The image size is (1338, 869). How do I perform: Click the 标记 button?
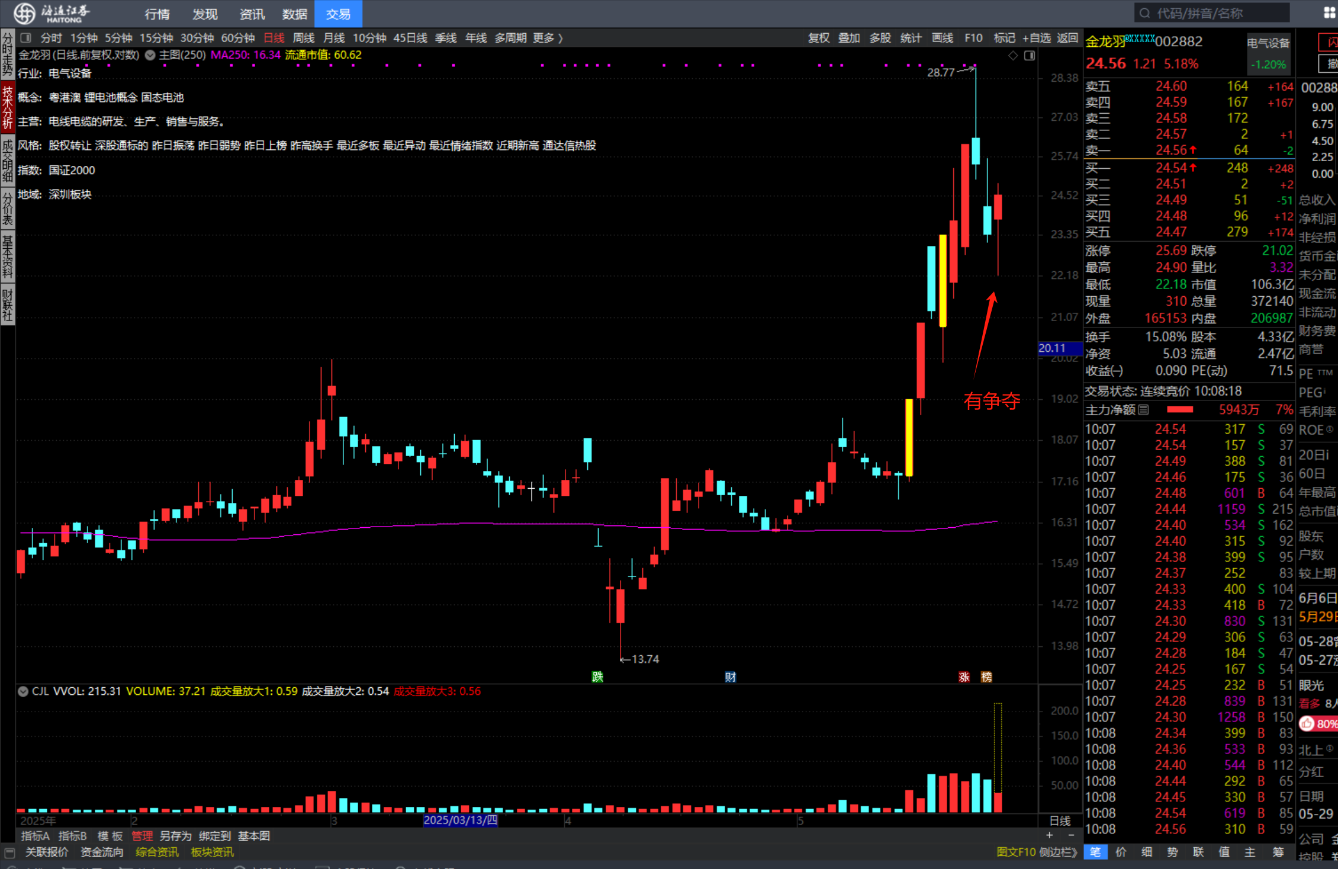point(1004,38)
